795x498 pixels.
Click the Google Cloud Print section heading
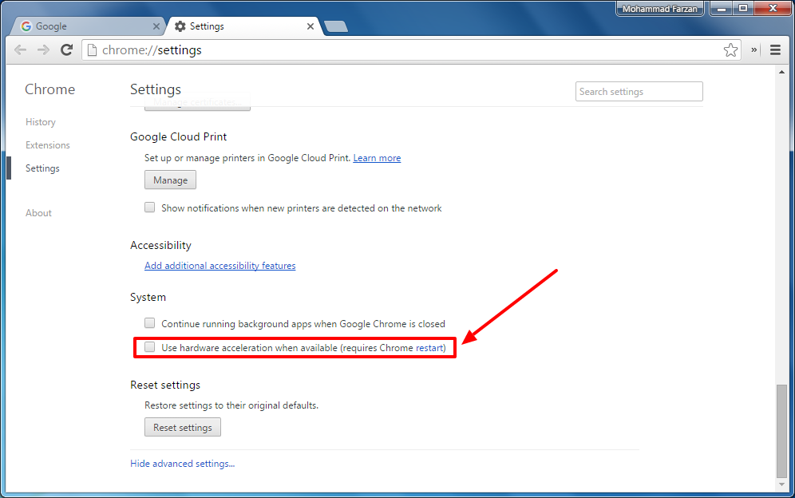(179, 137)
